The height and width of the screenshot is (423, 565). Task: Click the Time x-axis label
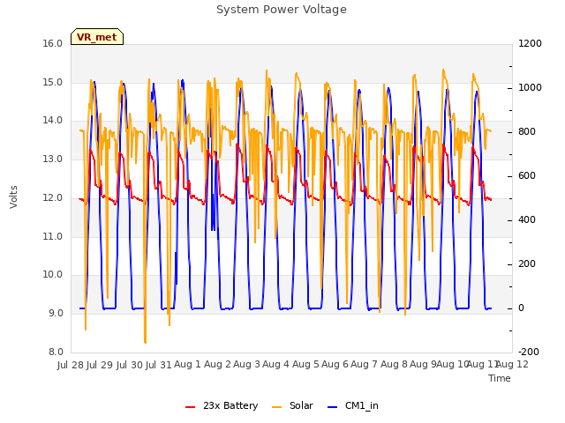point(500,378)
